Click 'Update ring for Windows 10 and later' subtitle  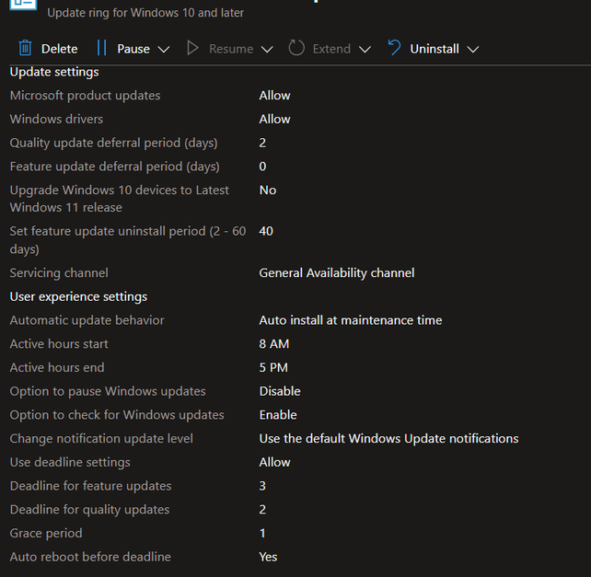pos(145,13)
